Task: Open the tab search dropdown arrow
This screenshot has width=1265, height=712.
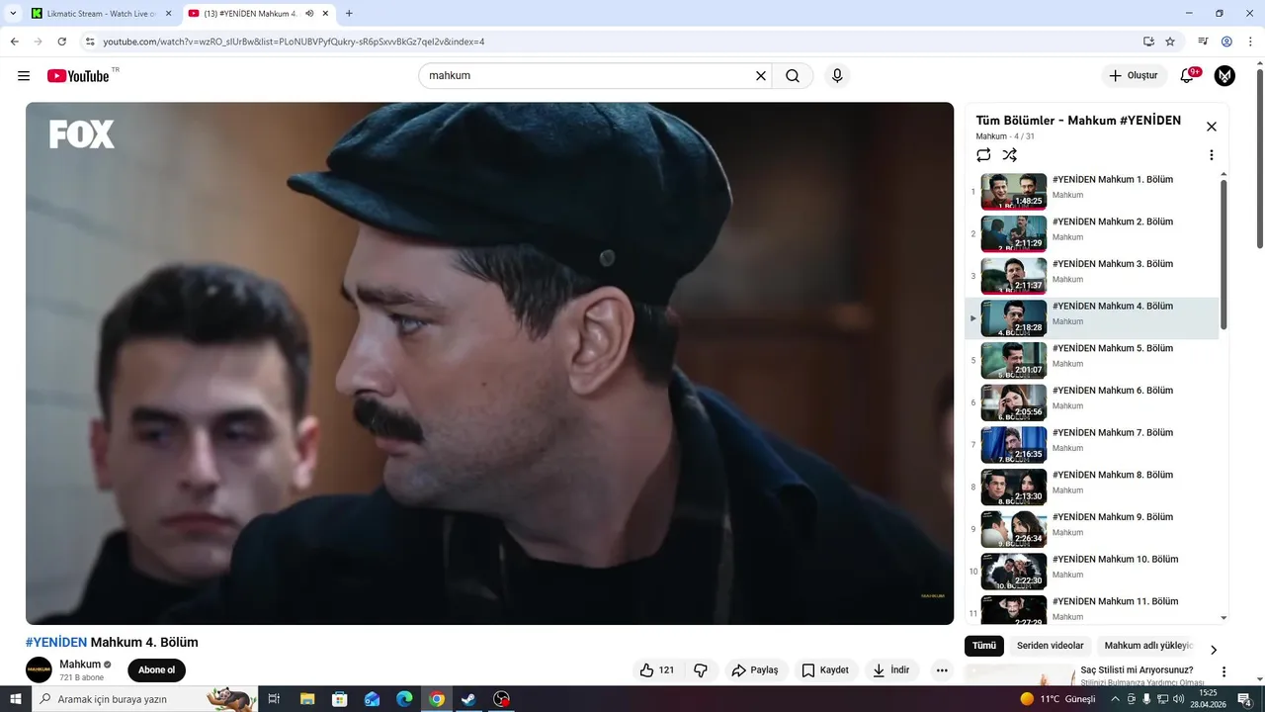Action: 13,14
